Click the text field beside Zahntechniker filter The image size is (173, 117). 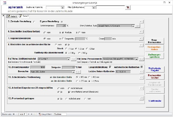(x=110, y=7)
